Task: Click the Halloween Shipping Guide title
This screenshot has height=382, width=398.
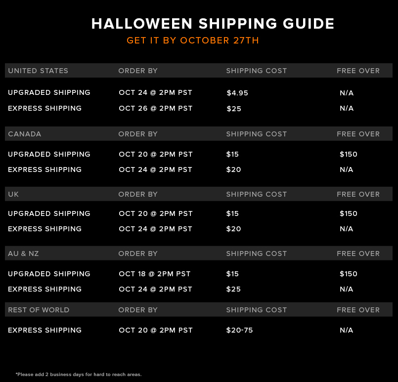Action: click(x=213, y=24)
